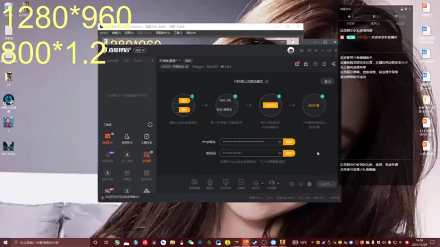Screen dimensions: 440x247
Task: Click the microphone icon in bottom bar
Action: pos(256,183)
